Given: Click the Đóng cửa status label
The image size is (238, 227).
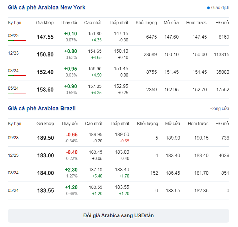Looking at the screenshot, I should pos(220,108).
